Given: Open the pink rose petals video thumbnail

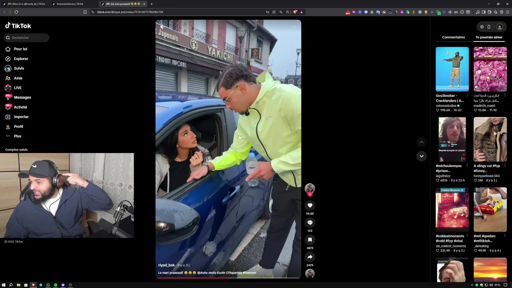Looking at the screenshot, I should [490, 69].
